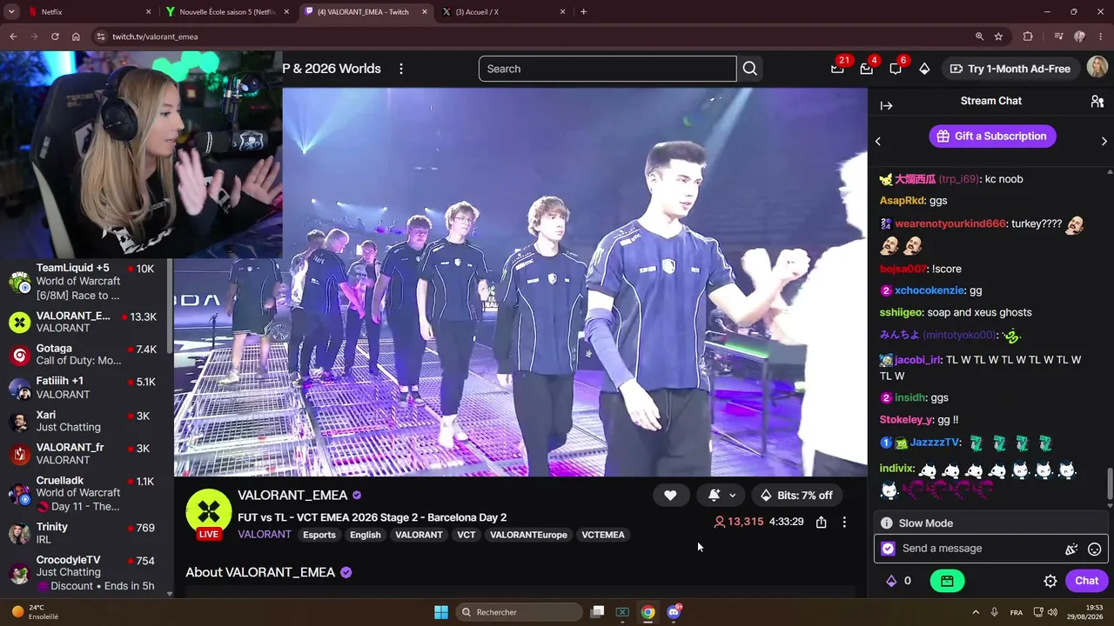Click the celebration party popper icon
Image resolution: width=1114 pixels, height=626 pixels.
pyautogui.click(x=1071, y=549)
